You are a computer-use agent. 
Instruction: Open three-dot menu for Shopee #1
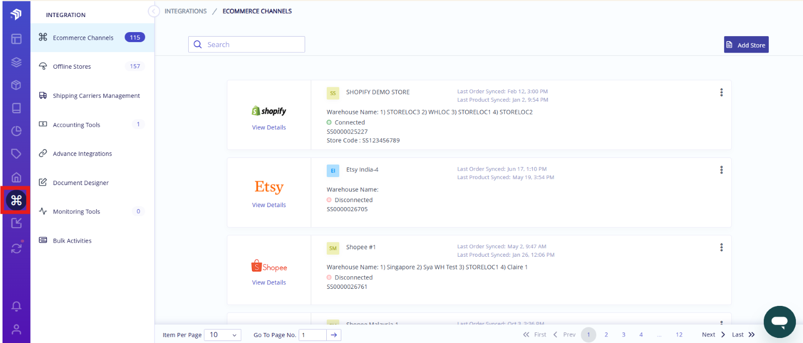coord(721,247)
